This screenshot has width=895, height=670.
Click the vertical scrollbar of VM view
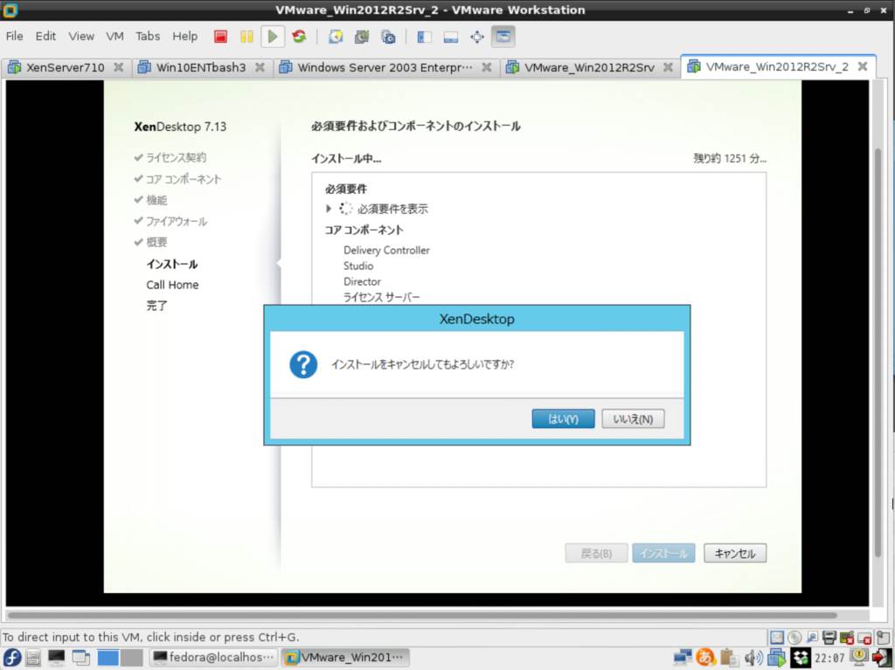pos(878,353)
